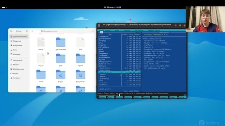
Task: Click the 4 Правка function key
Action: coord(128,97)
